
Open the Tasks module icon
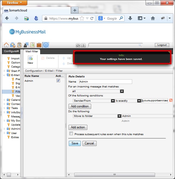32,45
